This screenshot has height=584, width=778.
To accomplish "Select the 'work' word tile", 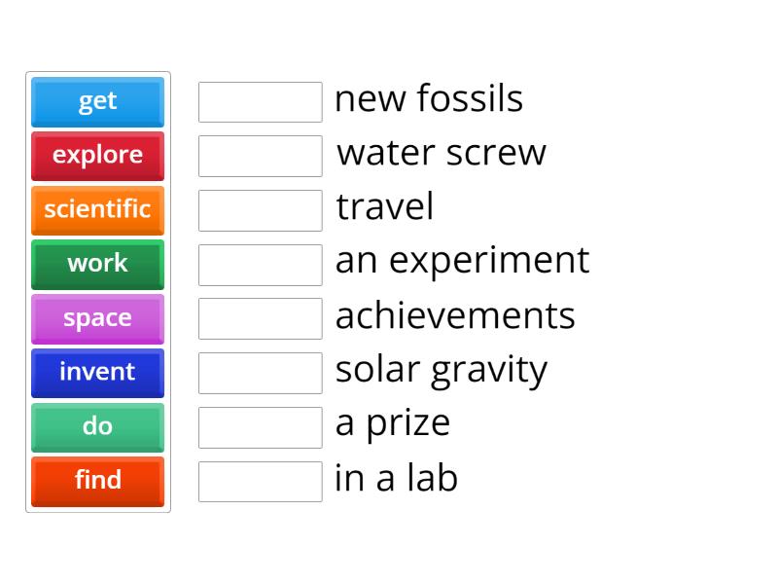I will 97,264.
